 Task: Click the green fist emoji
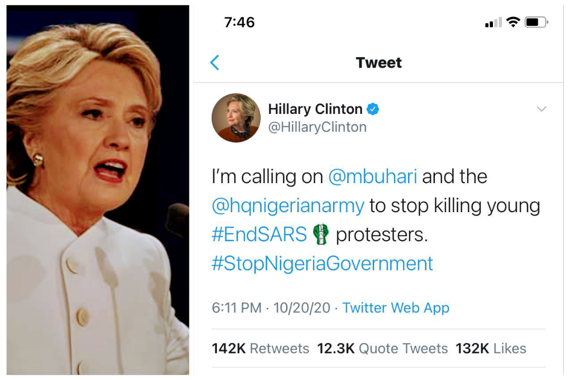(x=321, y=234)
